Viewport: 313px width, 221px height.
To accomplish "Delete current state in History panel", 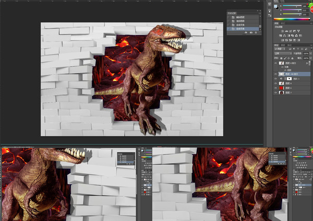I will [256, 32].
